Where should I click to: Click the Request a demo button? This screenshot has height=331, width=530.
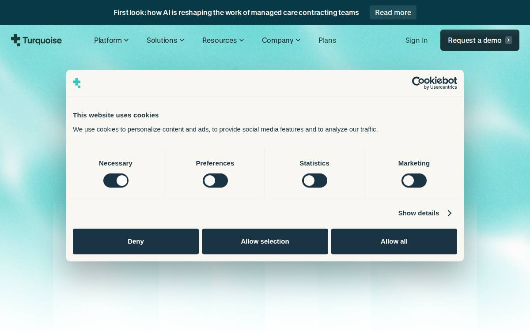(480, 40)
